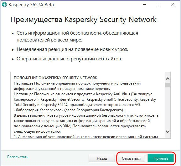Close the Kaspersky 365 Beta installer
This screenshot has width=181, height=166.
(x=173, y=4)
